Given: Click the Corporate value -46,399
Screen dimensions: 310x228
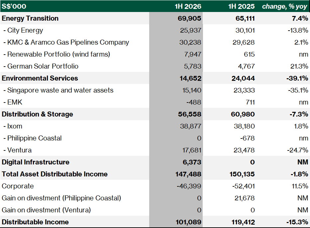Looking at the screenshot, I should point(189,186).
